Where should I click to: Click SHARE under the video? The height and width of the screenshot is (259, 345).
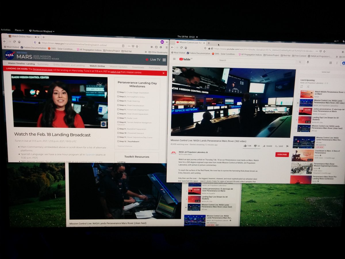[x=267, y=146]
